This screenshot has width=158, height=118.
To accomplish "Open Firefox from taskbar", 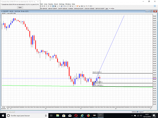I will coord(88,115).
